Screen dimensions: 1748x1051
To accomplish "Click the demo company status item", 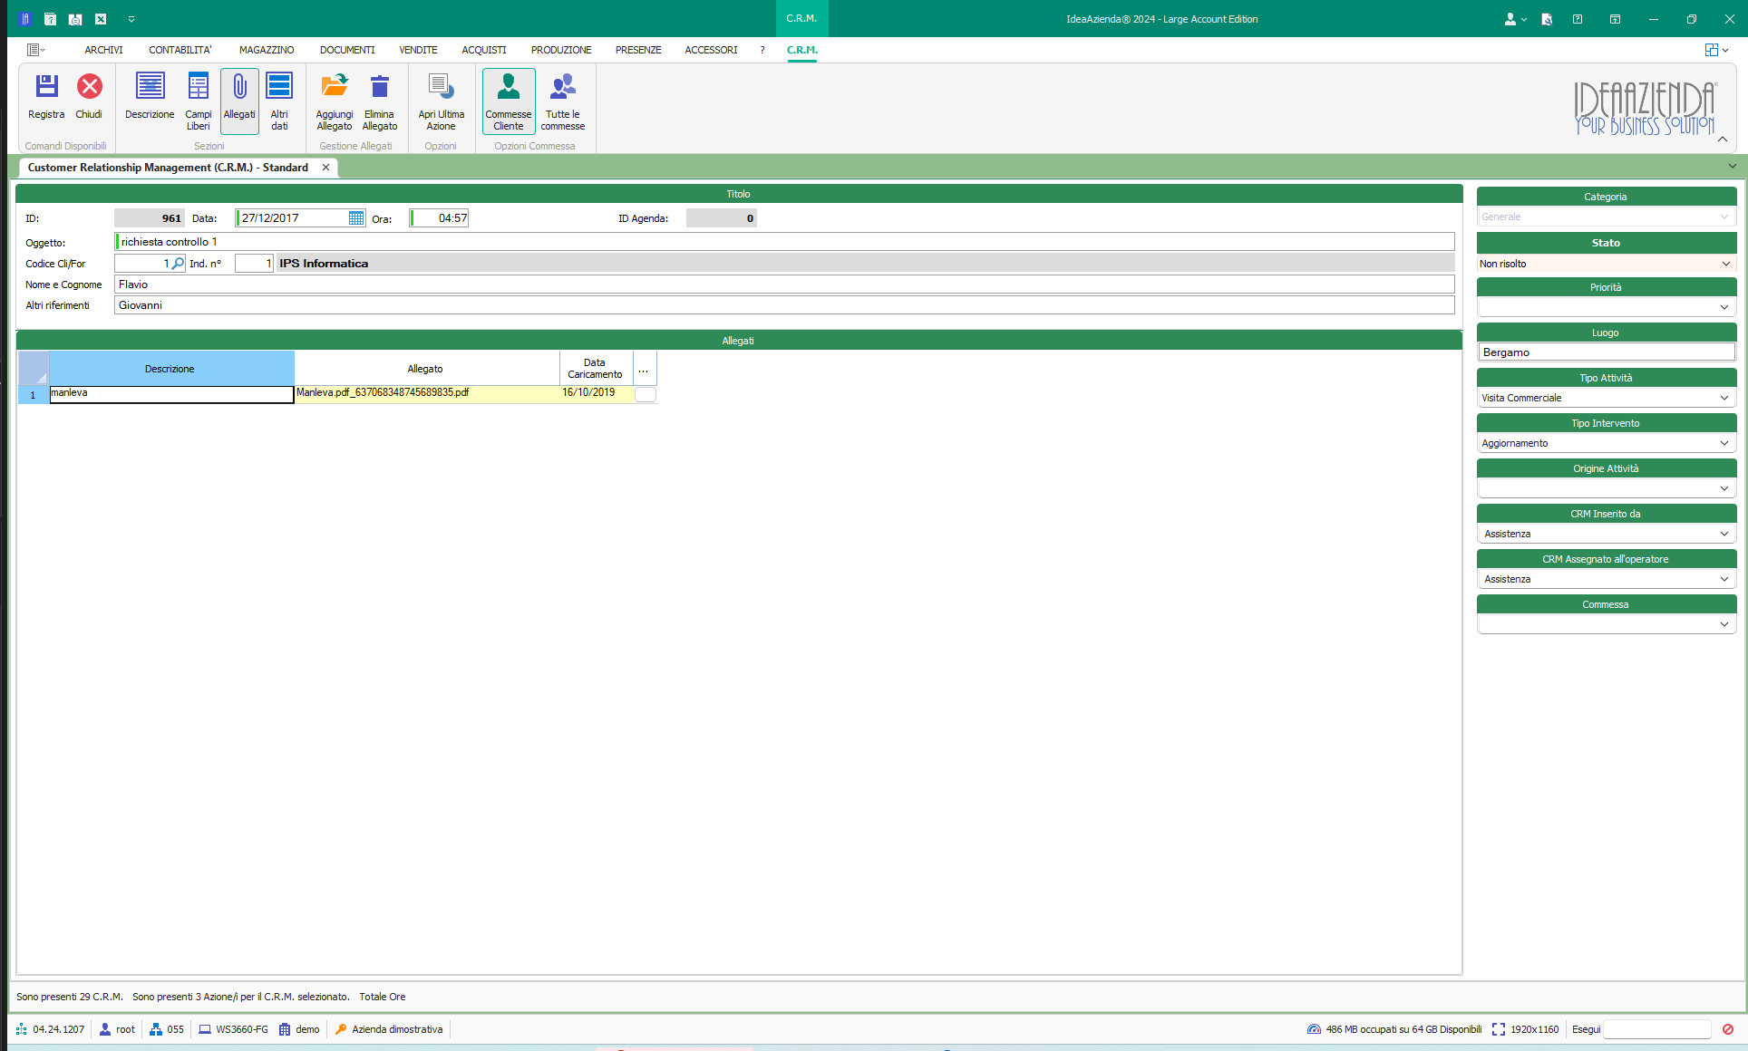I will 299,1029.
